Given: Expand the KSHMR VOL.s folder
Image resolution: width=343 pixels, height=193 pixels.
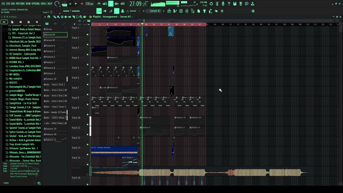Looking at the screenshot, I should [x=16, y=62].
